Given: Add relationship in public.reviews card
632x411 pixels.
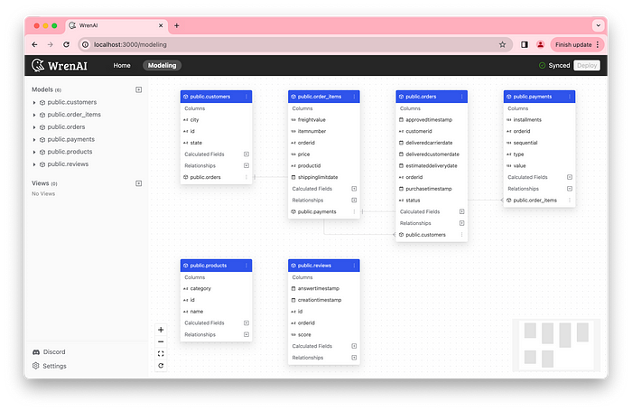Looking at the screenshot, I should [354, 358].
